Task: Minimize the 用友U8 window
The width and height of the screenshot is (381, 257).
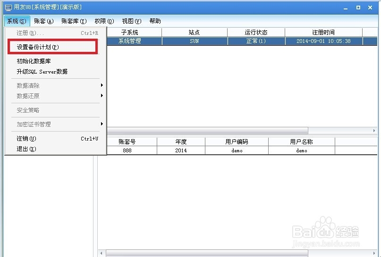Action: [x=346, y=8]
